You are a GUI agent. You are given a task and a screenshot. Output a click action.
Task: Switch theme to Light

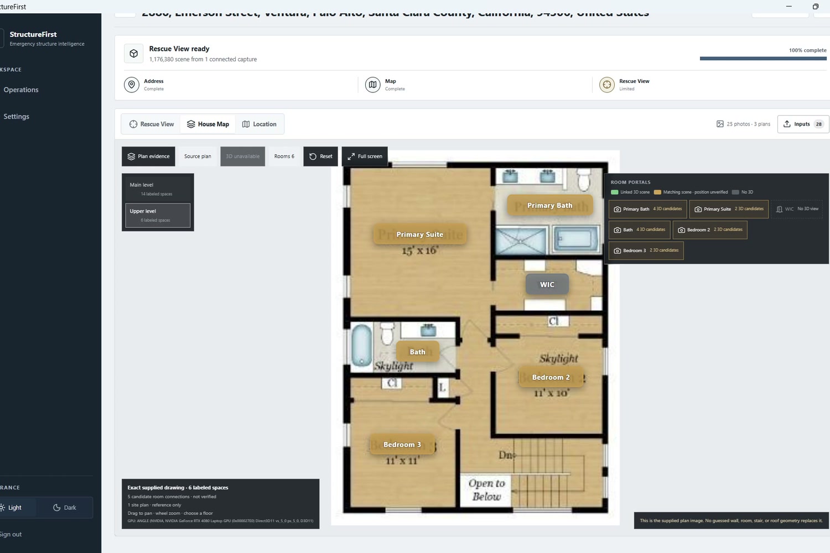click(17, 508)
